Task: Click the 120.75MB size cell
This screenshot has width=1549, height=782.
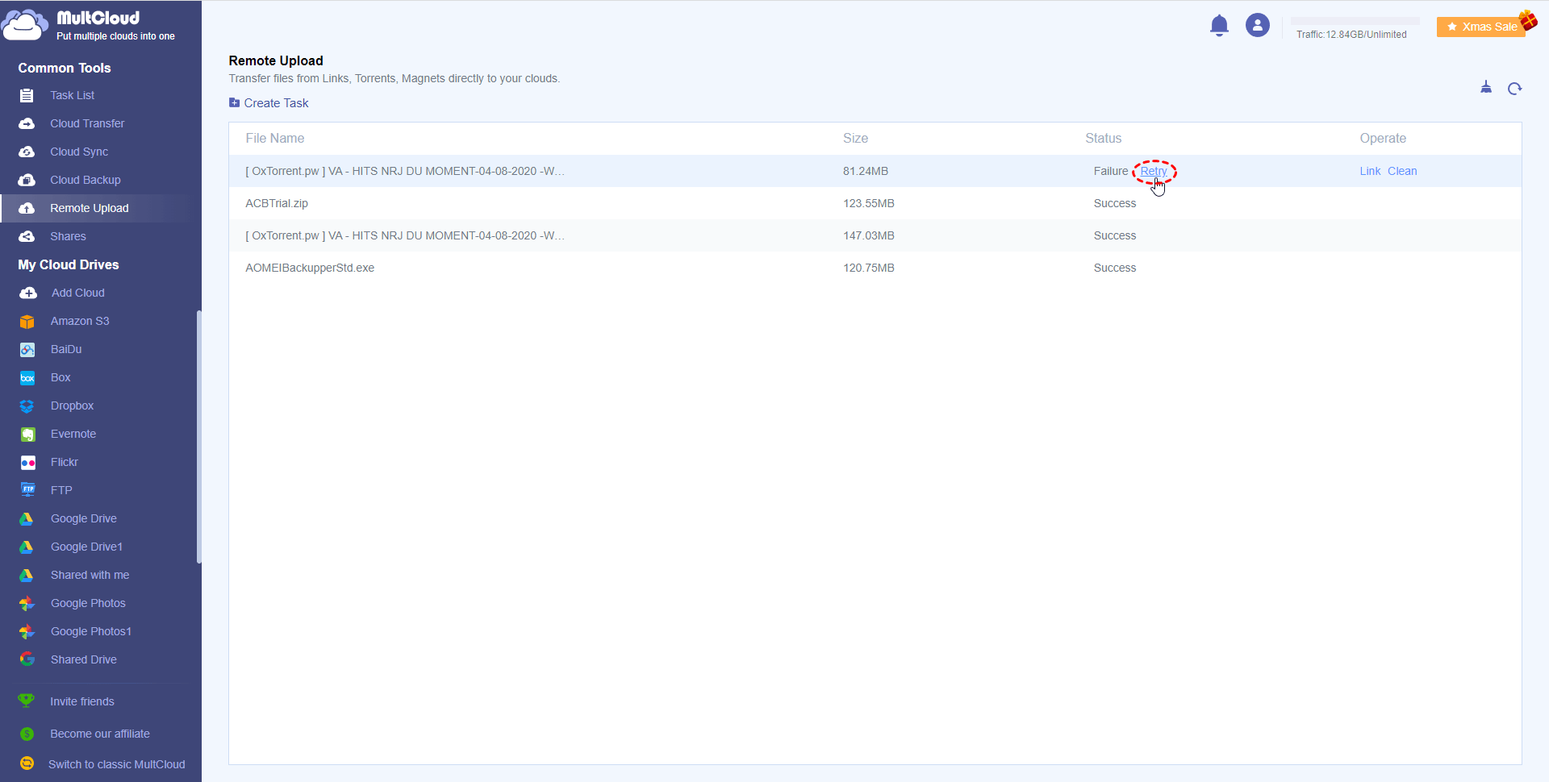Action: coord(869,268)
